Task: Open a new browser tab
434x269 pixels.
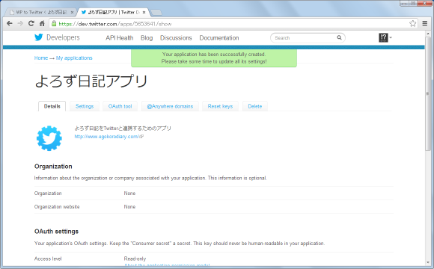Action: tap(156, 13)
